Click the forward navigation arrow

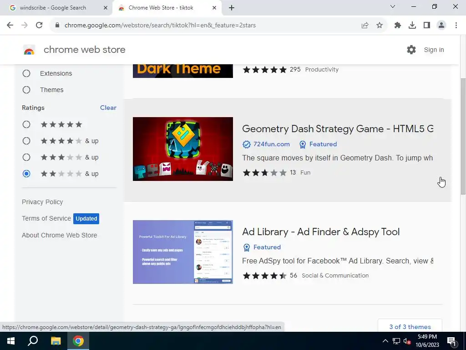coord(25,26)
